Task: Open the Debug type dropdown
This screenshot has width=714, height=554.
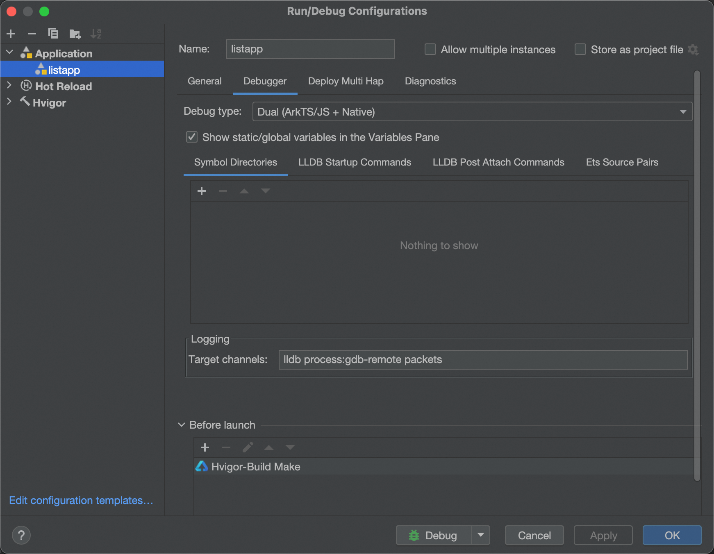Action: click(472, 111)
